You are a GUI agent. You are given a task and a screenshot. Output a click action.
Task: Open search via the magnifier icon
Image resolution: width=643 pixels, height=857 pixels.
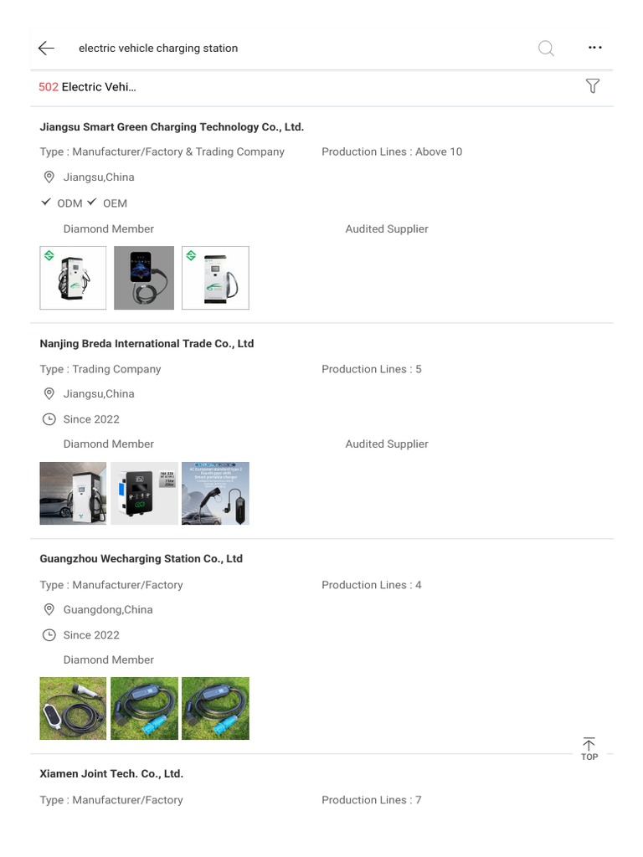tap(546, 48)
